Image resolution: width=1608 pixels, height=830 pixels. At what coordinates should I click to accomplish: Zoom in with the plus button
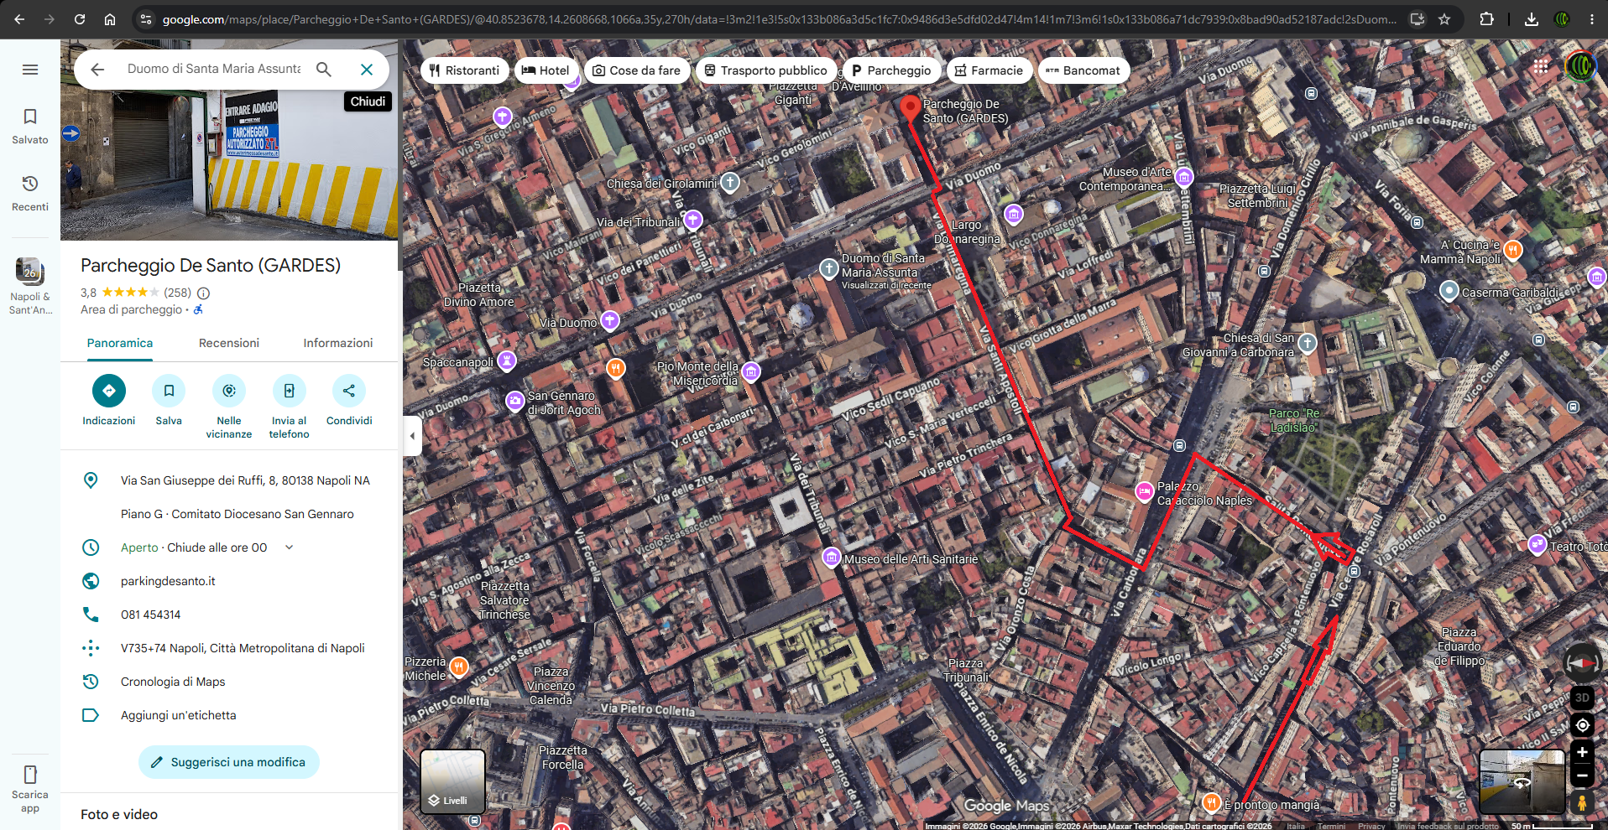[x=1582, y=753]
